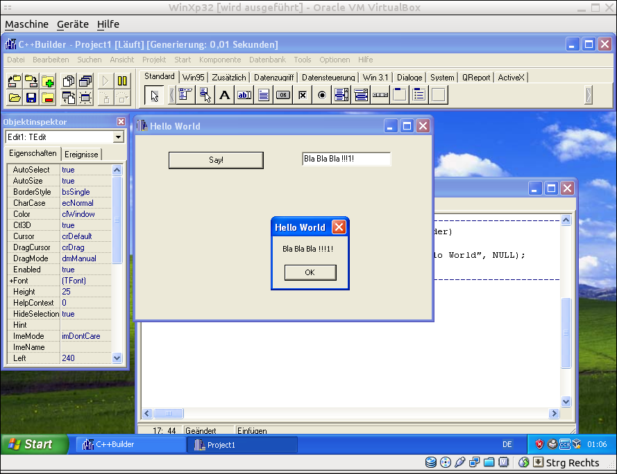Choose the RadioButton component icon

(322, 95)
